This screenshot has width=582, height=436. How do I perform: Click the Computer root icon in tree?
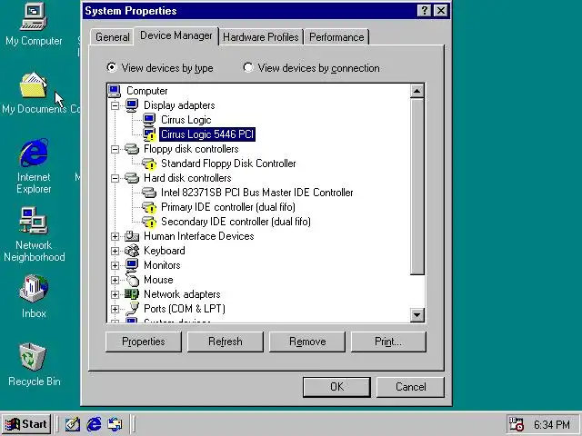[115, 91]
